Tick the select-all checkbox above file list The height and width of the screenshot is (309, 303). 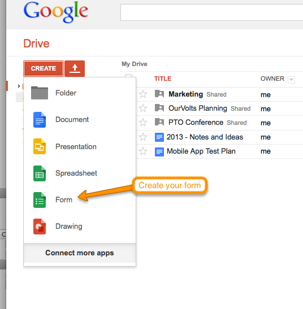pyautogui.click(x=129, y=76)
